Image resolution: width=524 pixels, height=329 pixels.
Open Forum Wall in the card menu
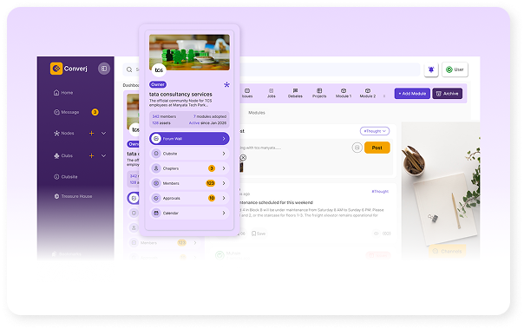pyautogui.click(x=189, y=139)
